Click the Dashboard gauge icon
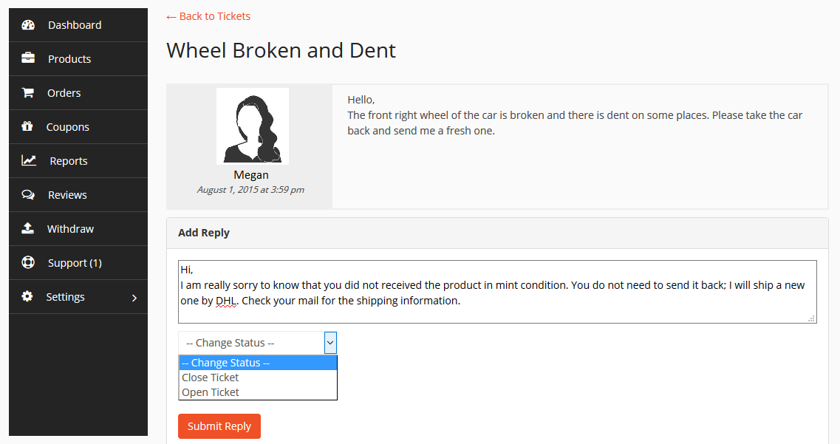840x444 pixels. 28,24
